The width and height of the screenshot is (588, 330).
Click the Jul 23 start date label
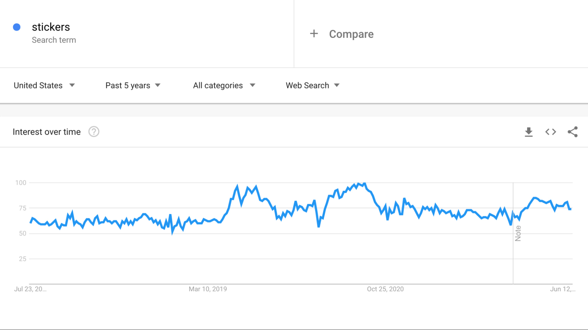30,289
